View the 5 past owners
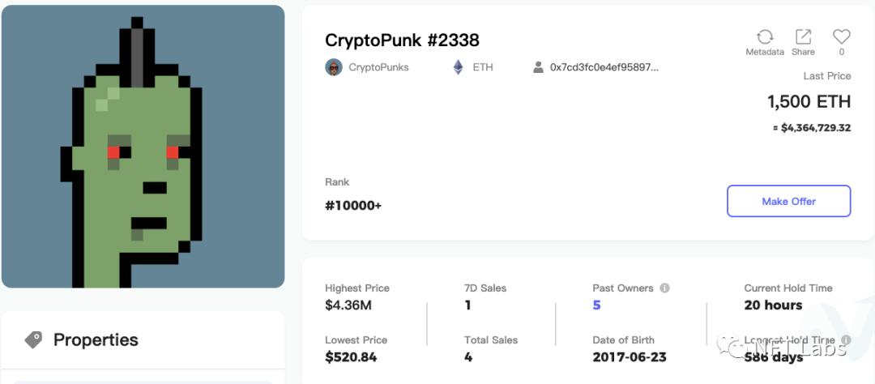The height and width of the screenshot is (384, 875). click(597, 305)
